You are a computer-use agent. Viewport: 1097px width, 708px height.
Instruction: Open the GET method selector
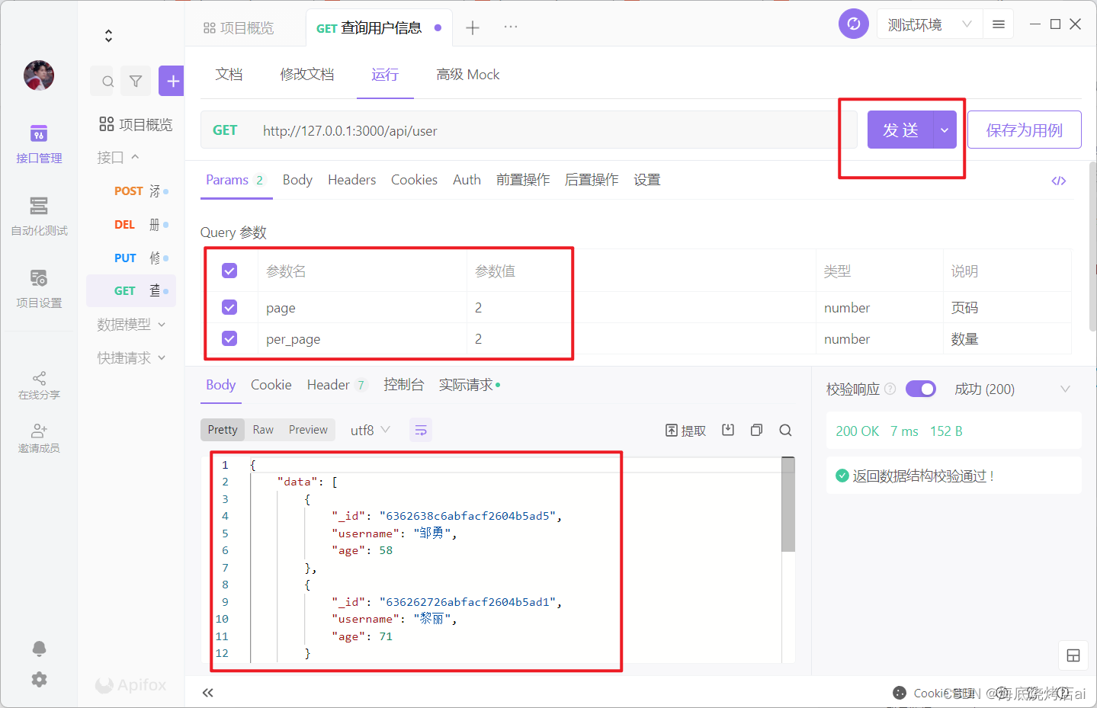(225, 130)
